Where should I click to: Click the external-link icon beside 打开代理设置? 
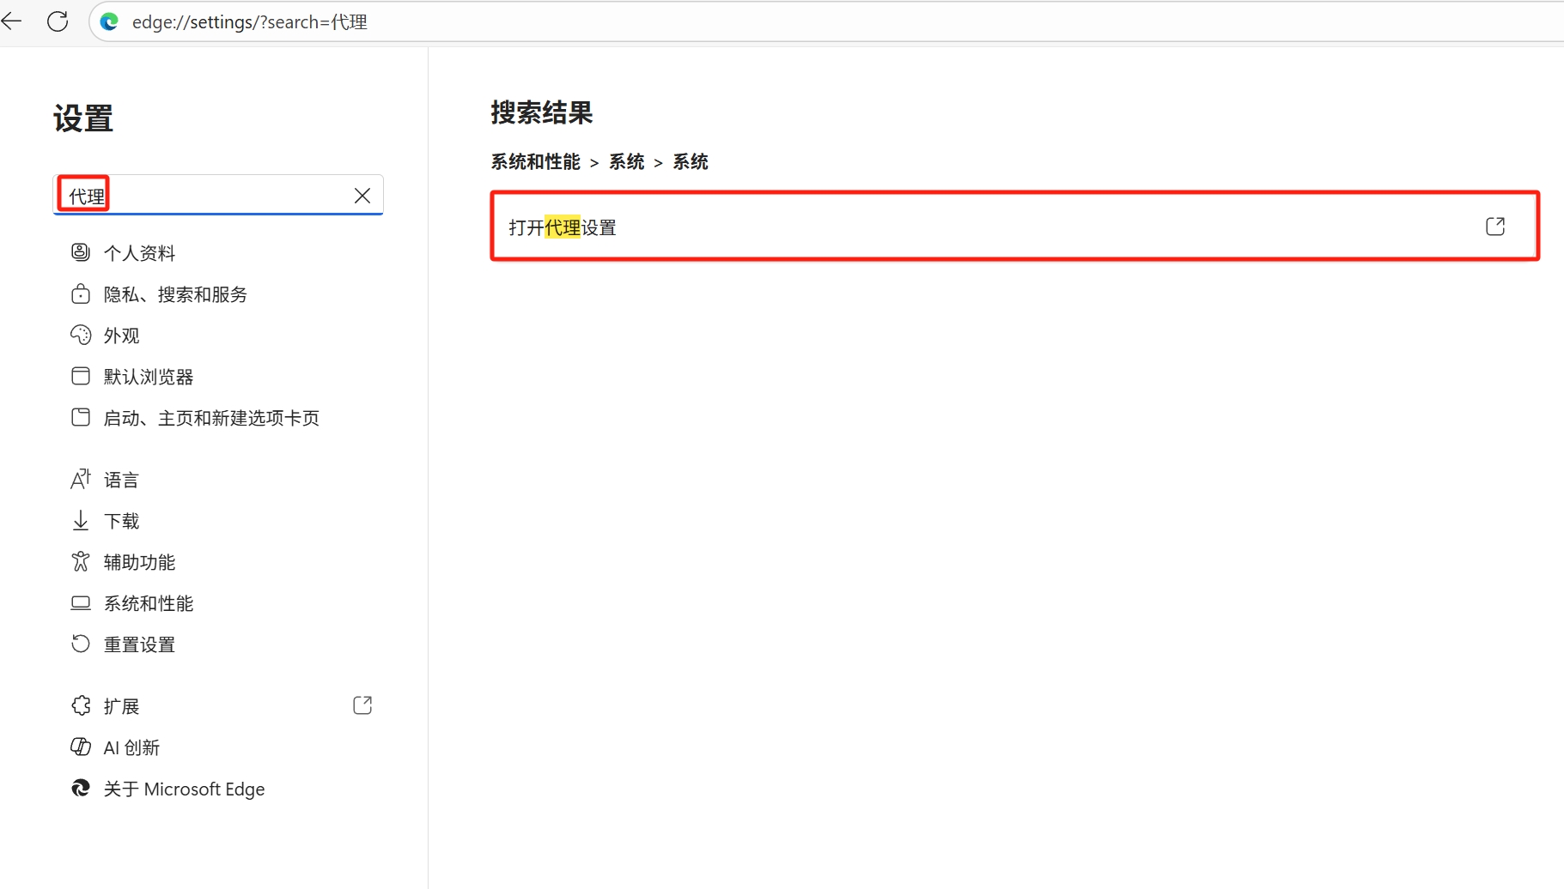click(1496, 227)
